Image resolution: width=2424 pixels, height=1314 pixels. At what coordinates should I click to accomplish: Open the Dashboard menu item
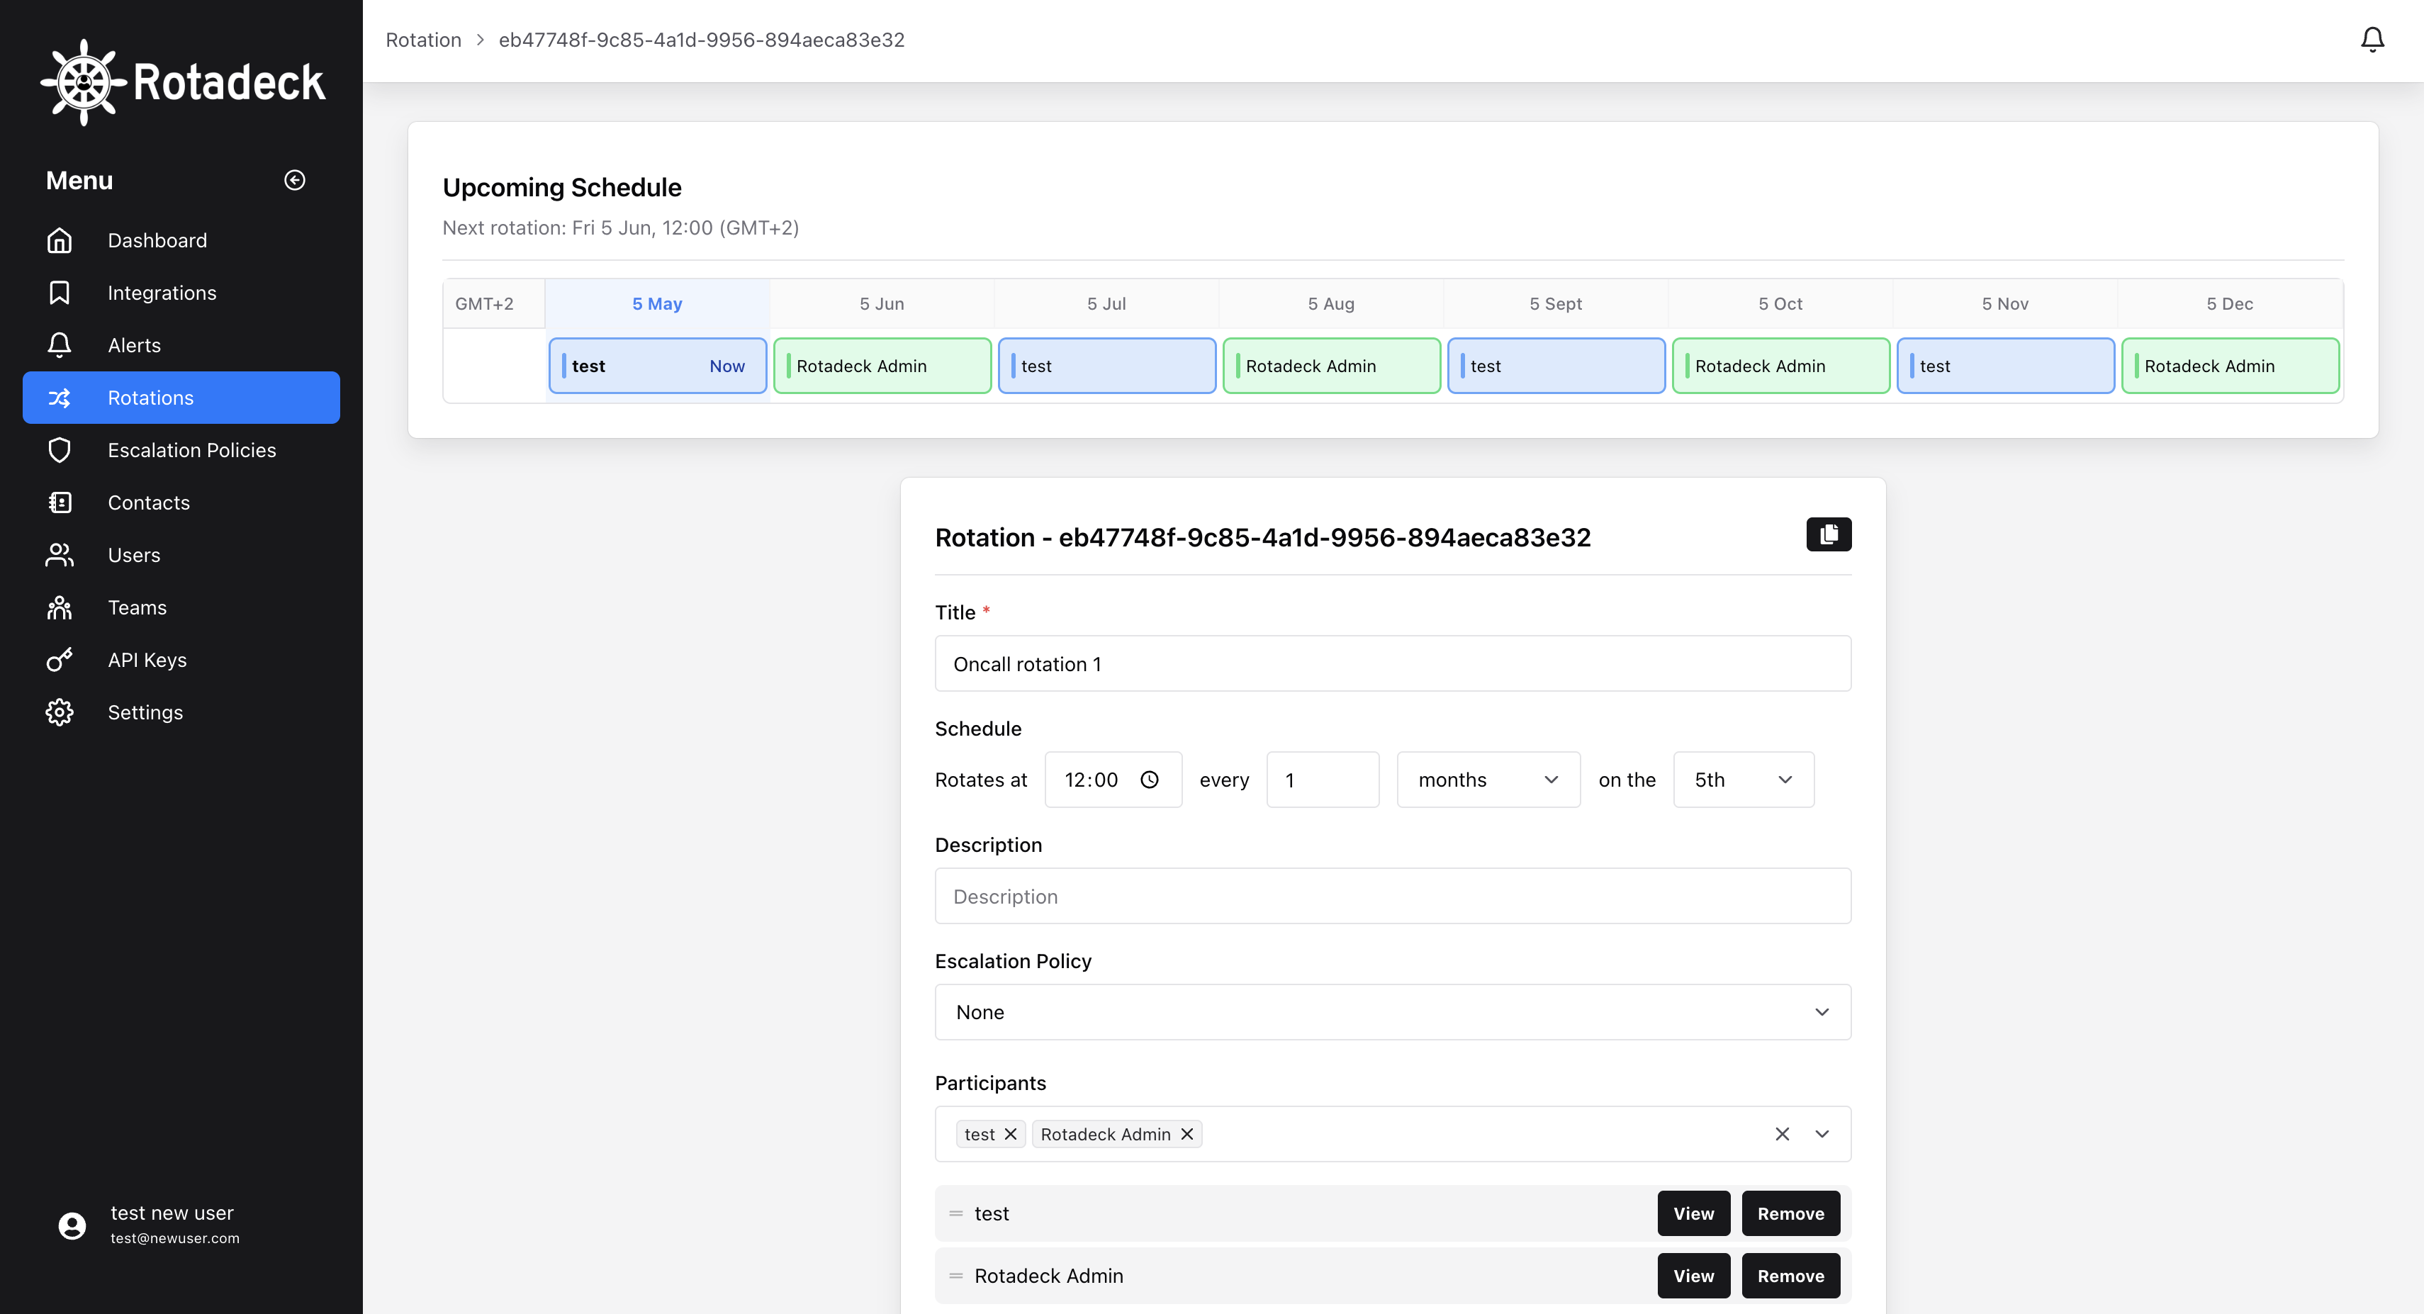pyautogui.click(x=181, y=240)
